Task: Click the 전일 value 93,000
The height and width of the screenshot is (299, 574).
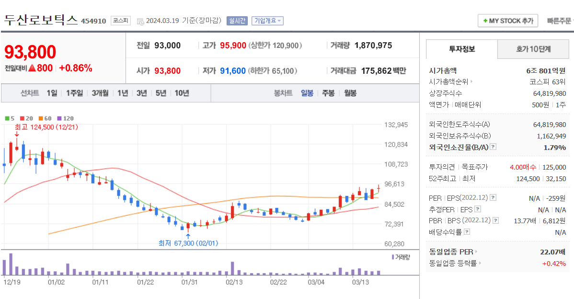Action: coord(168,46)
